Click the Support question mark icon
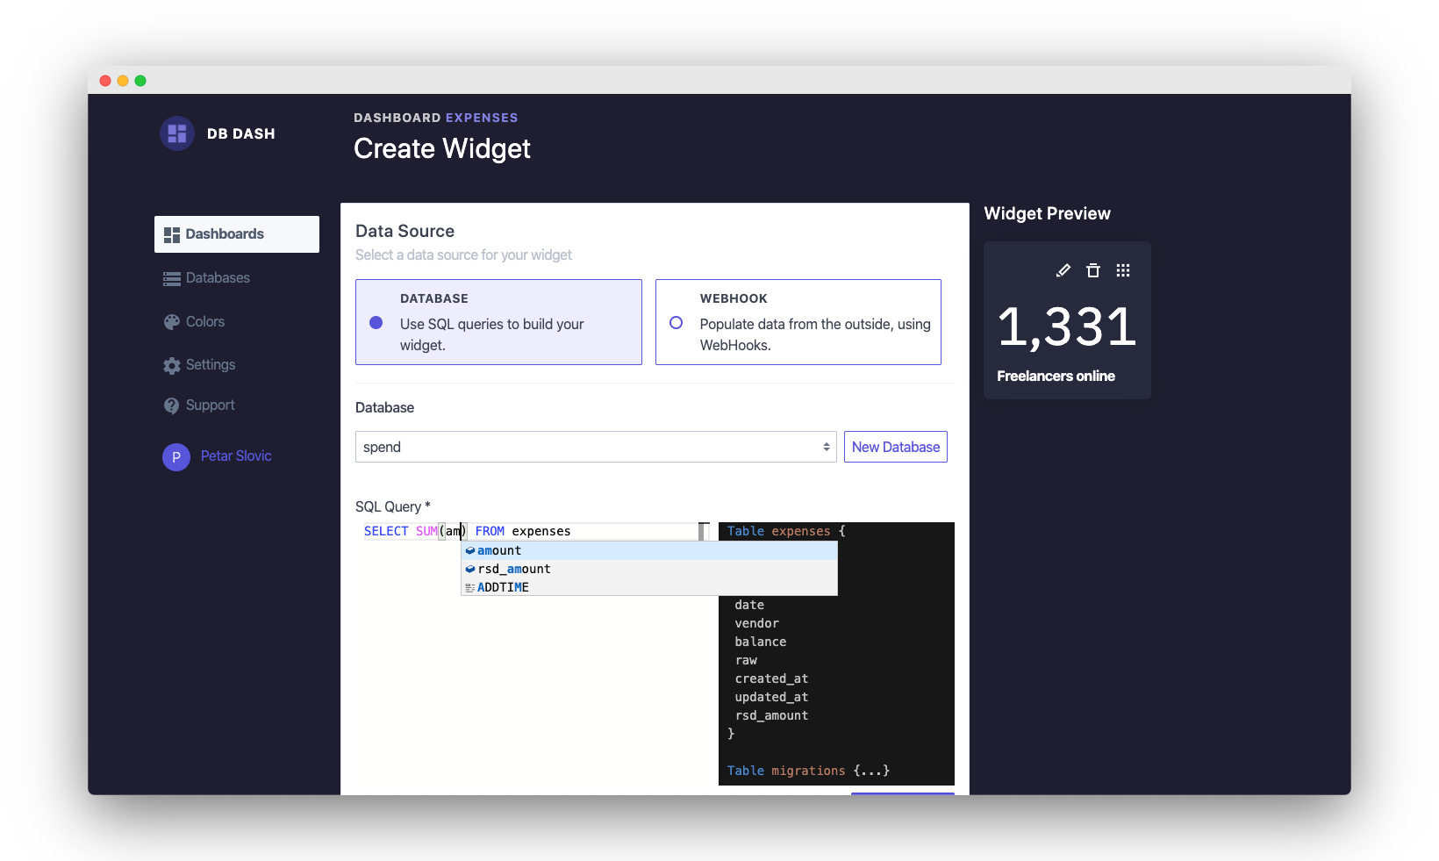Screen dimensions: 1439x861 (172, 405)
